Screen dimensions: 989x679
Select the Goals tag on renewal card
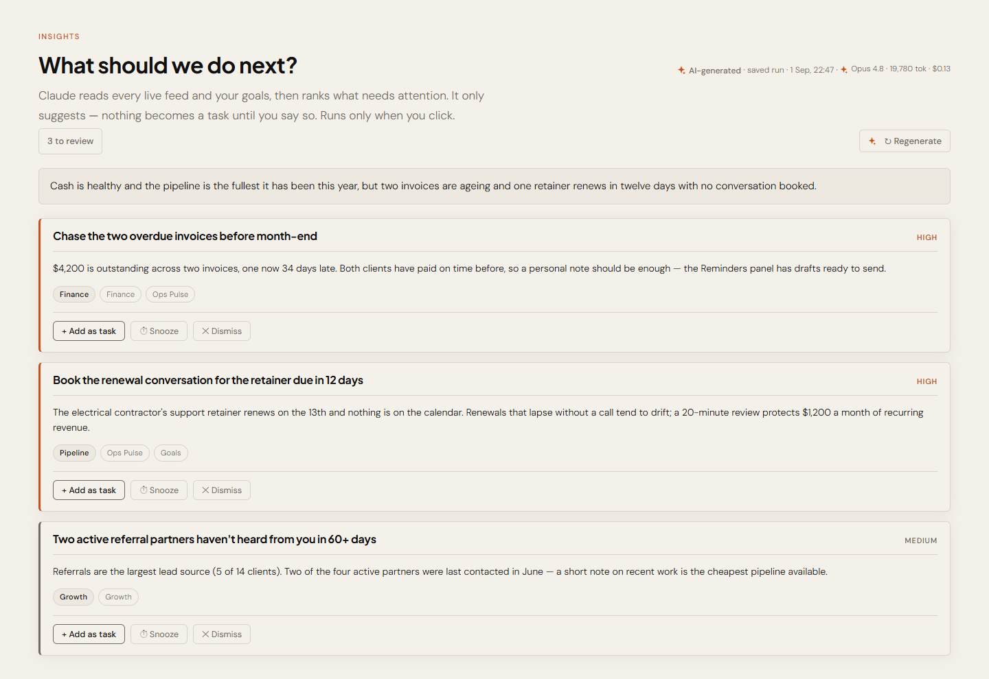(x=171, y=453)
